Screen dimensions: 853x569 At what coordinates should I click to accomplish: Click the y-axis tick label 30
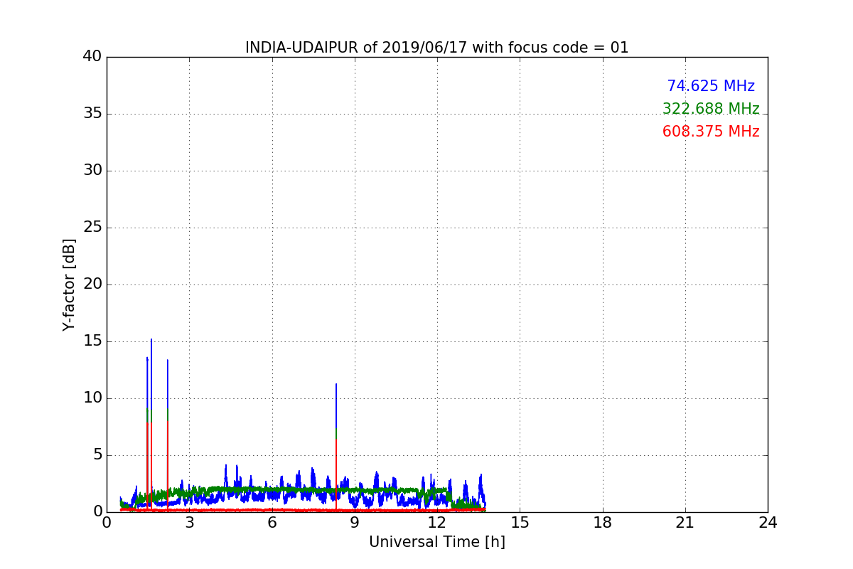click(x=92, y=171)
